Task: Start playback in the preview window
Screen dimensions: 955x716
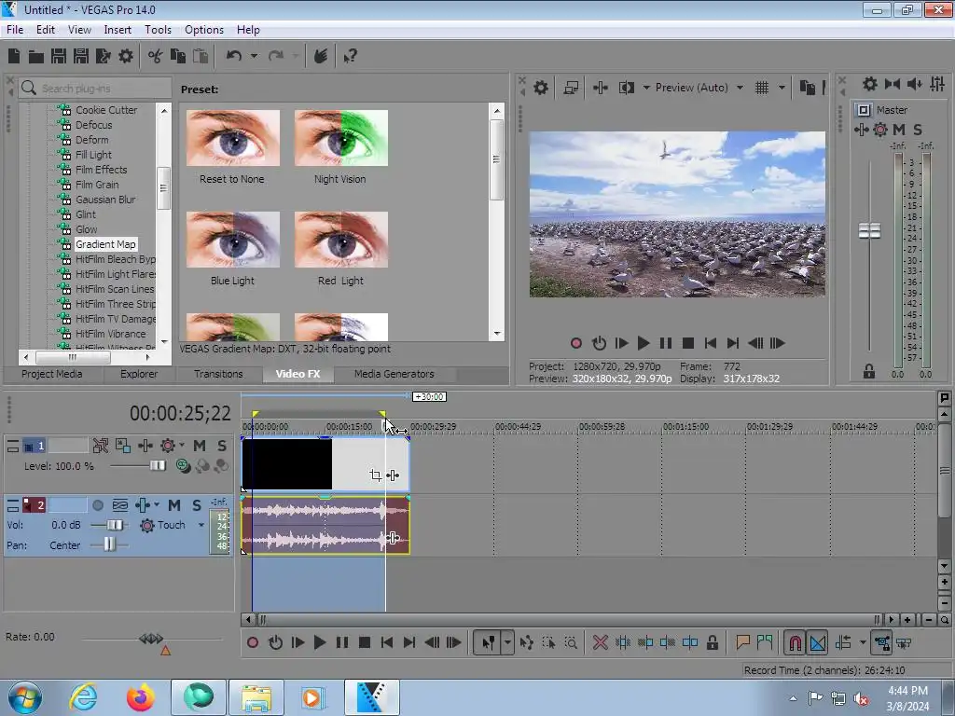Action: (x=644, y=343)
